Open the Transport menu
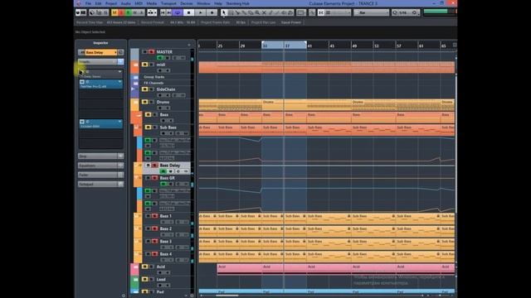The image size is (531, 298). 168,3
